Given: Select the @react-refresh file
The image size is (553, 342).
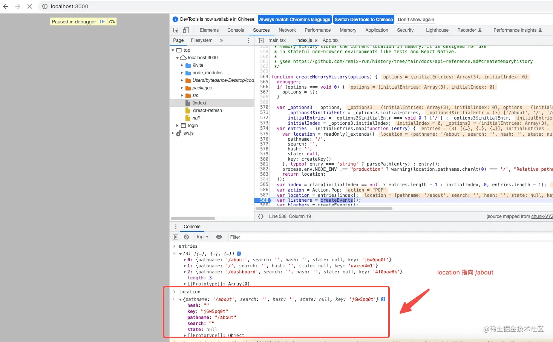Looking at the screenshot, I should click(x=207, y=110).
